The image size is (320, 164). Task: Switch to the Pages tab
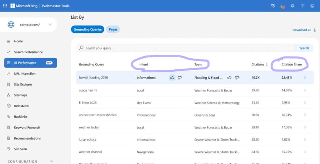113,30
